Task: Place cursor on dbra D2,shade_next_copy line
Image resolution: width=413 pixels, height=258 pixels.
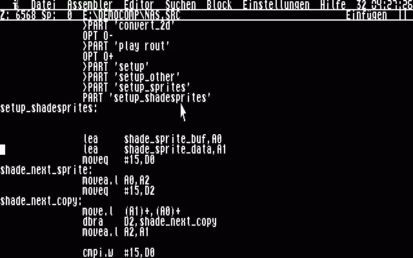Action: tap(149, 222)
